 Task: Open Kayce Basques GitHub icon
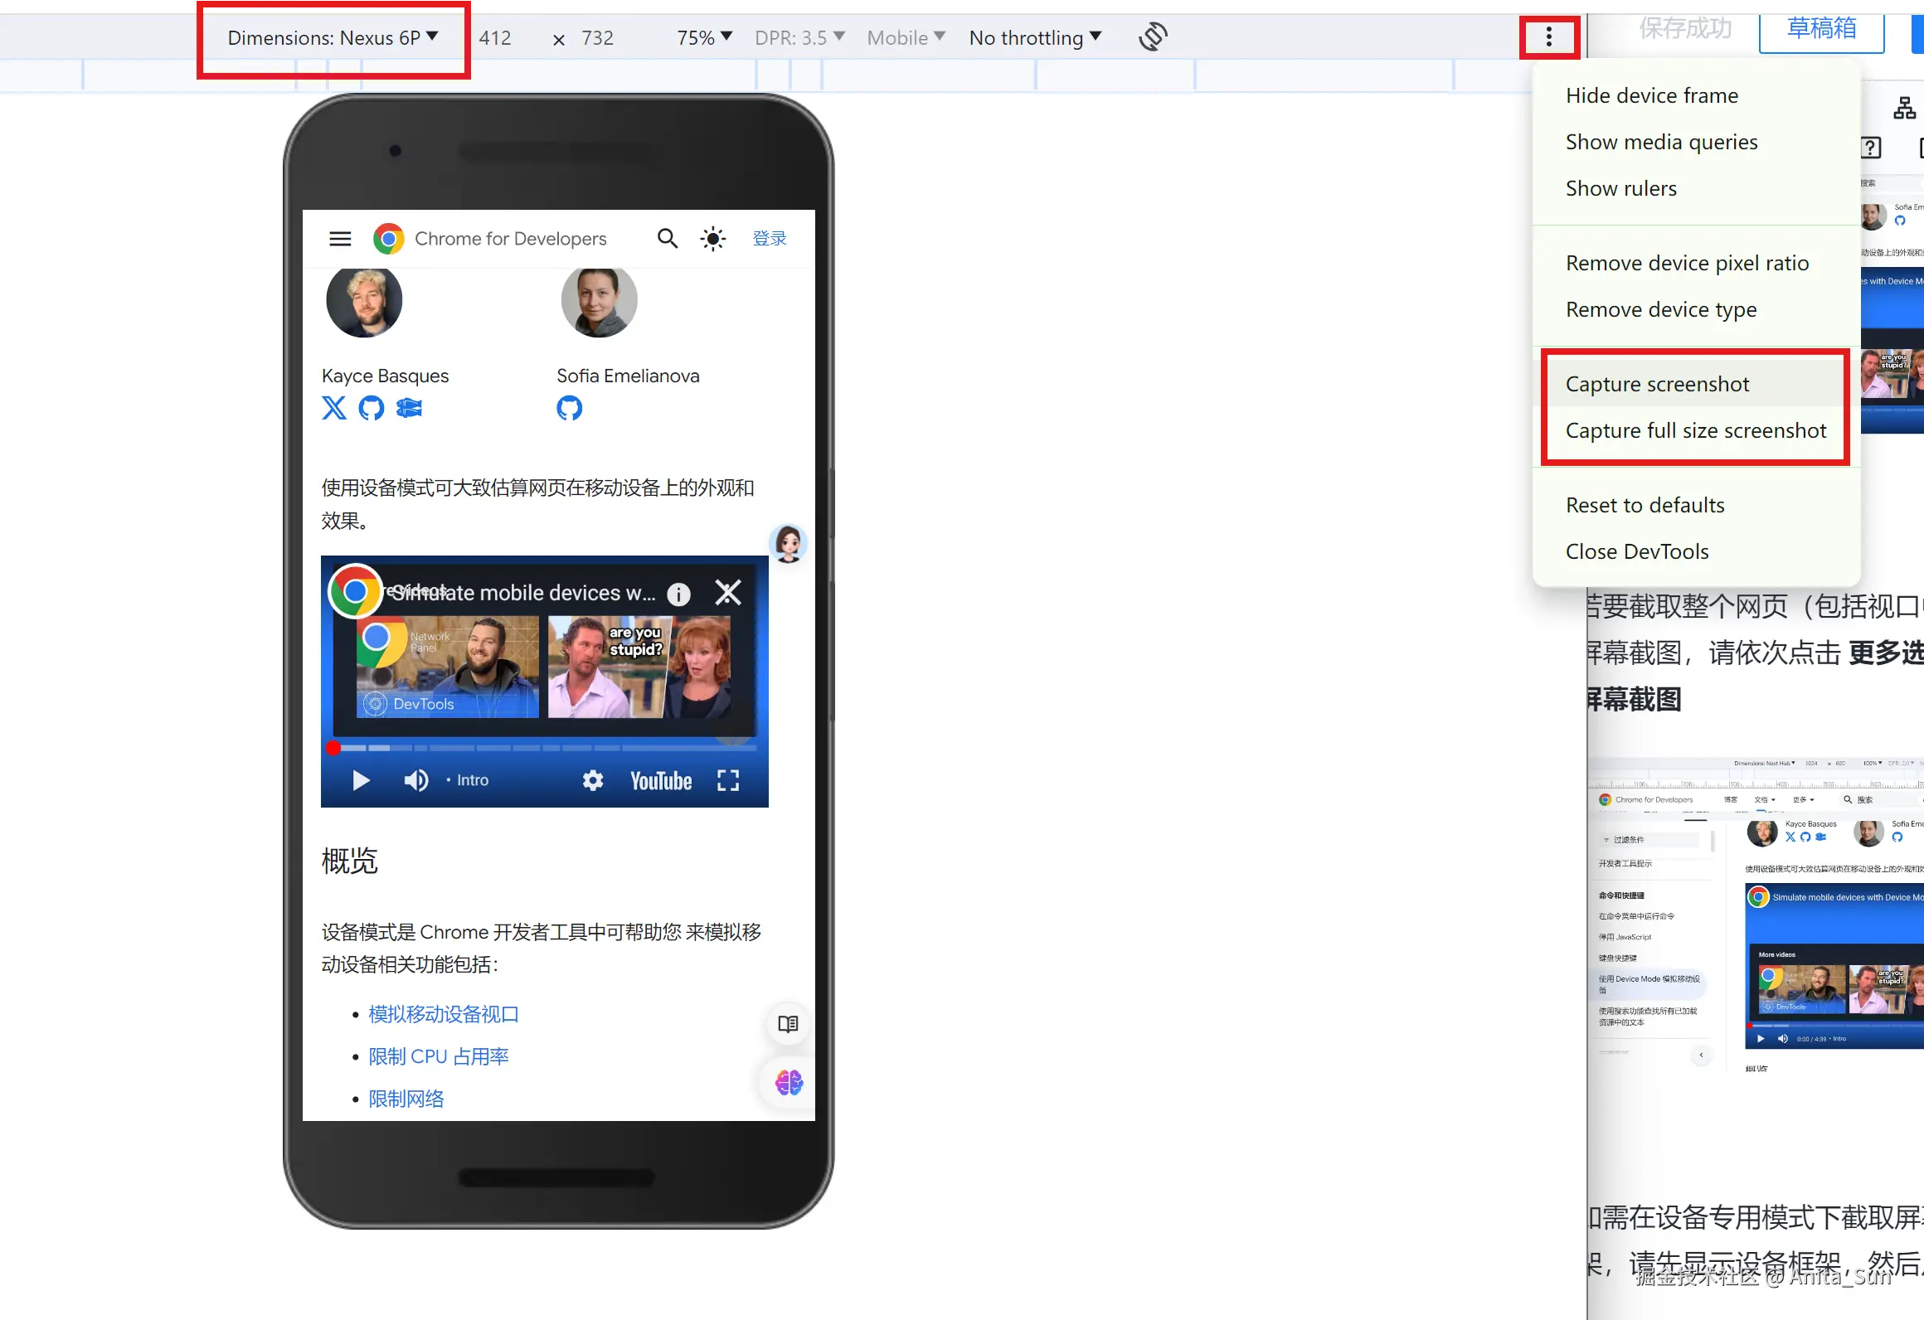pos(372,408)
